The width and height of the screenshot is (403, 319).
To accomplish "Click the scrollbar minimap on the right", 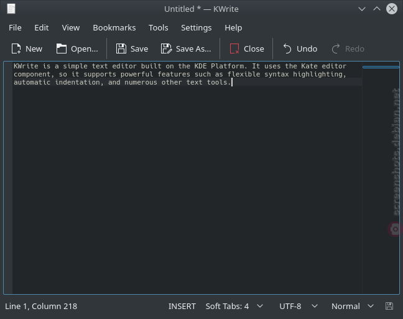I will point(381,177).
